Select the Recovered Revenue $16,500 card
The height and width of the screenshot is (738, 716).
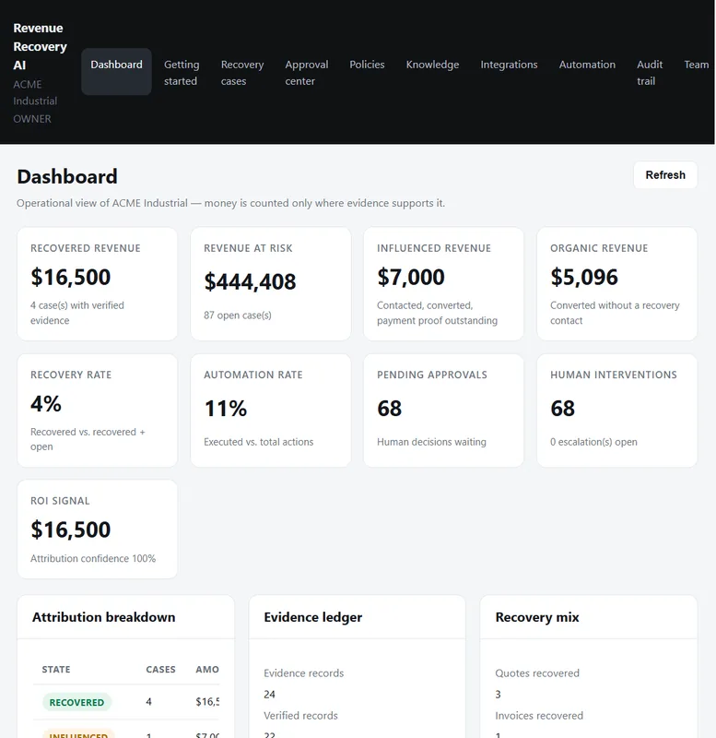[x=98, y=284]
